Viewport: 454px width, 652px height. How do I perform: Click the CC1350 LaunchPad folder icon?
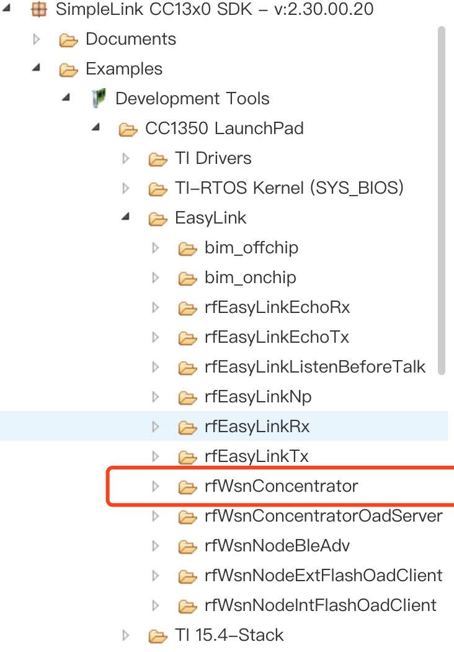pyautogui.click(x=128, y=129)
